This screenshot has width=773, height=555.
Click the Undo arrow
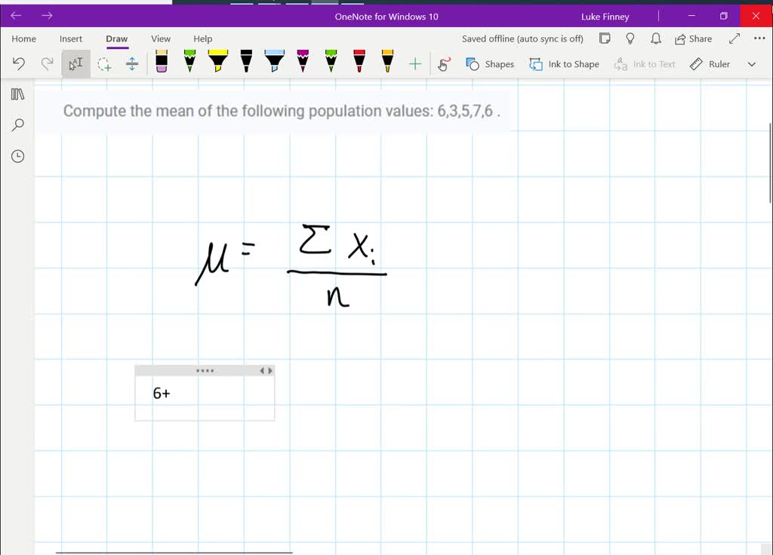(20, 64)
